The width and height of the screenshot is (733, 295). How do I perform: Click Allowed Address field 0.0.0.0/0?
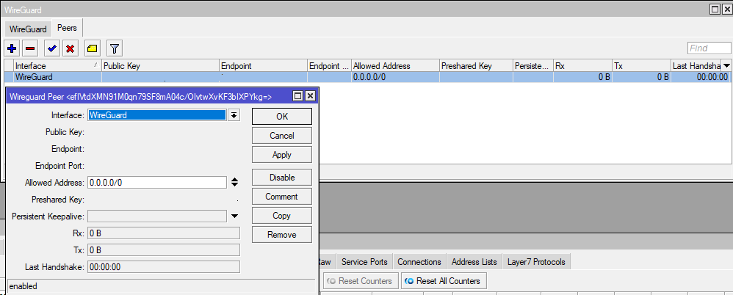(x=157, y=183)
